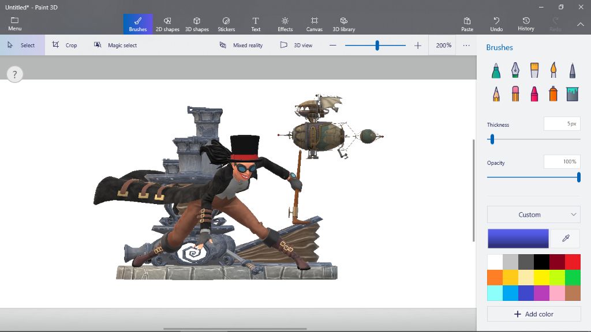The image size is (591, 332).
Task: Select the Marker brush
Action: 496,70
